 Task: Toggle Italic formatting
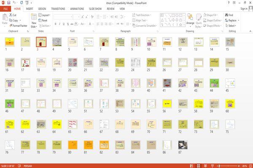click(59, 24)
